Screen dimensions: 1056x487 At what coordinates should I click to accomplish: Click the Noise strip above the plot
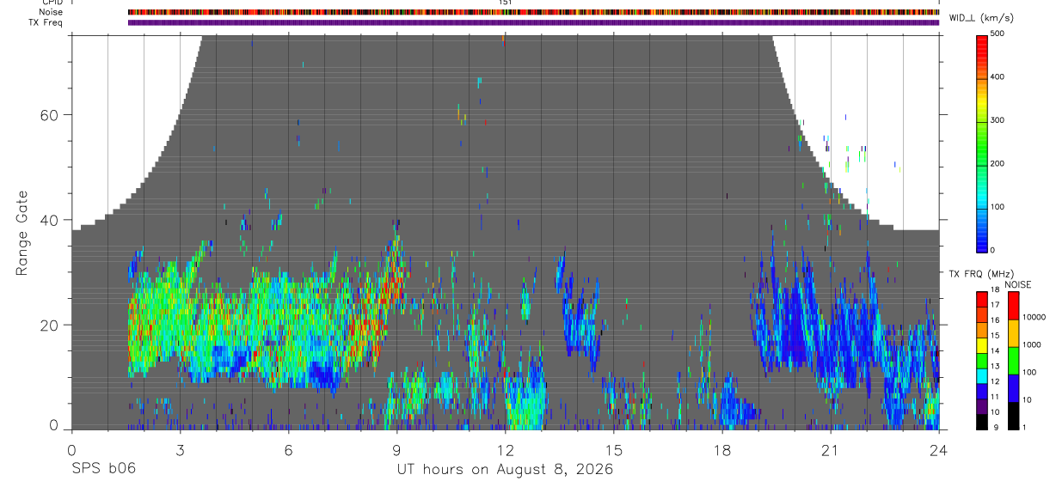tap(533, 13)
